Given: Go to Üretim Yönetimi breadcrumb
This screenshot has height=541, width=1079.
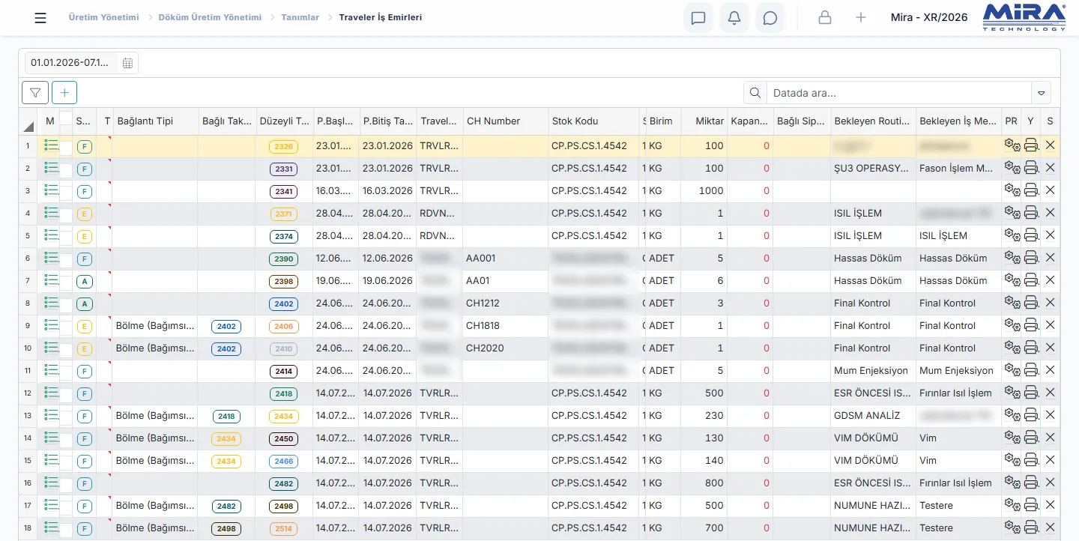Looking at the screenshot, I should (x=103, y=17).
